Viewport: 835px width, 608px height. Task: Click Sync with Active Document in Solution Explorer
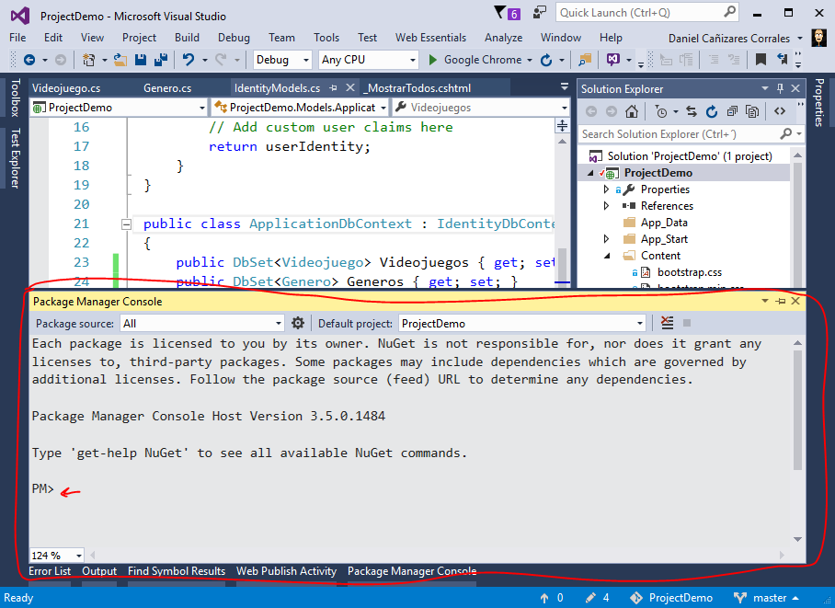[692, 111]
